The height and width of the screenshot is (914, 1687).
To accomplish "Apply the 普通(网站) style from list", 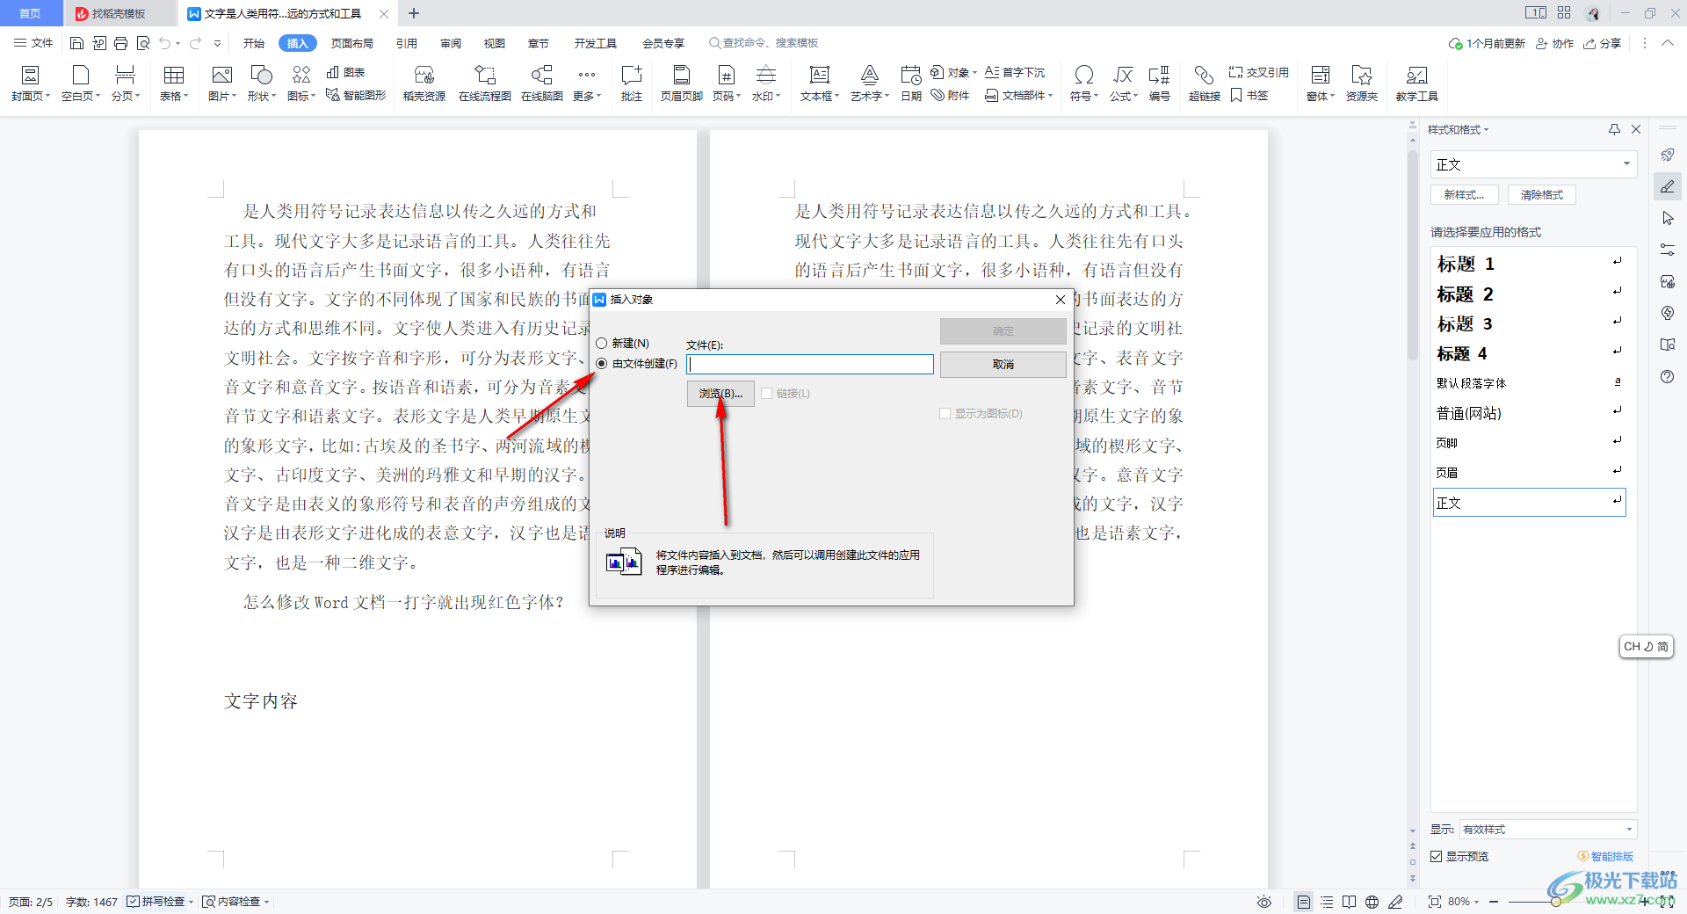I will coord(1529,412).
